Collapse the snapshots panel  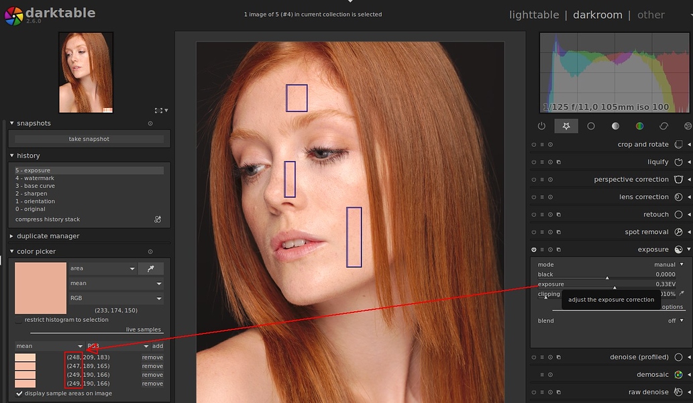point(11,123)
